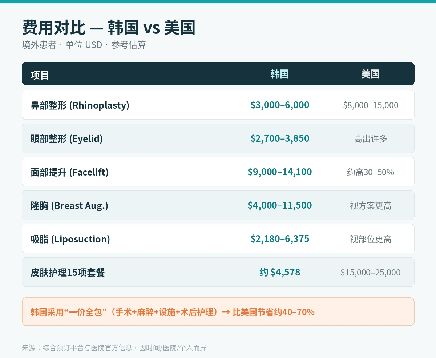Click the US cell '视部位更高'
The image size is (436, 358).
coord(371,239)
